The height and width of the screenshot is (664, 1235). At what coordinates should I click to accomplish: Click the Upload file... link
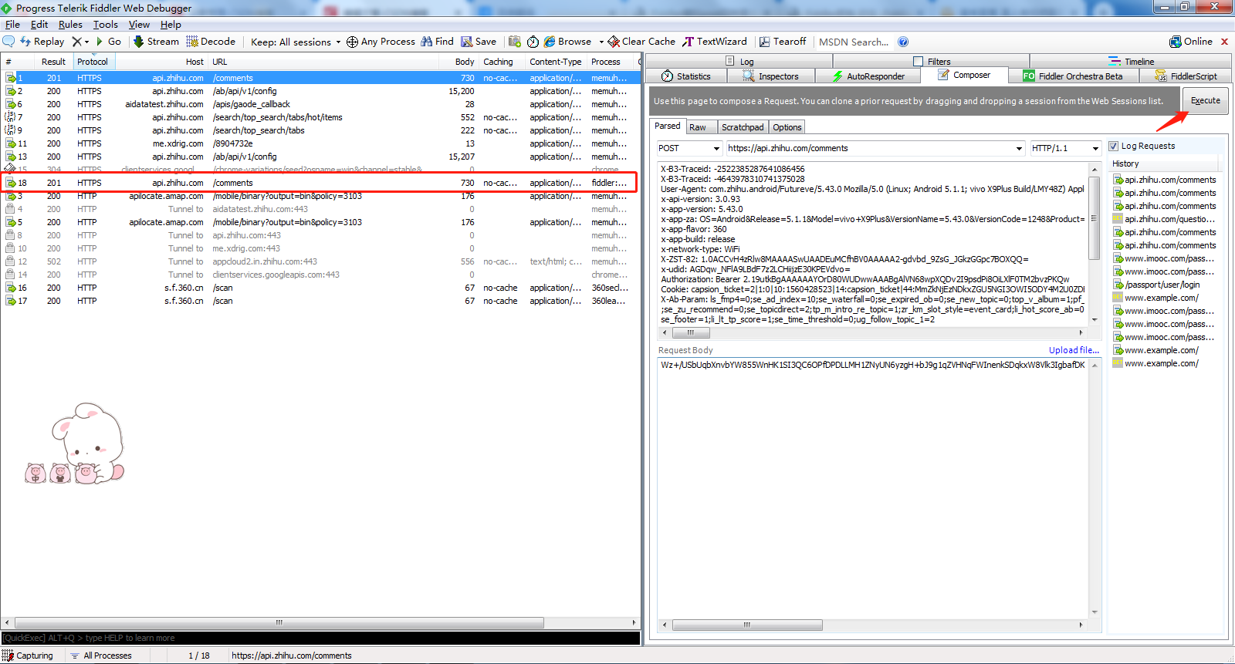coord(1074,350)
